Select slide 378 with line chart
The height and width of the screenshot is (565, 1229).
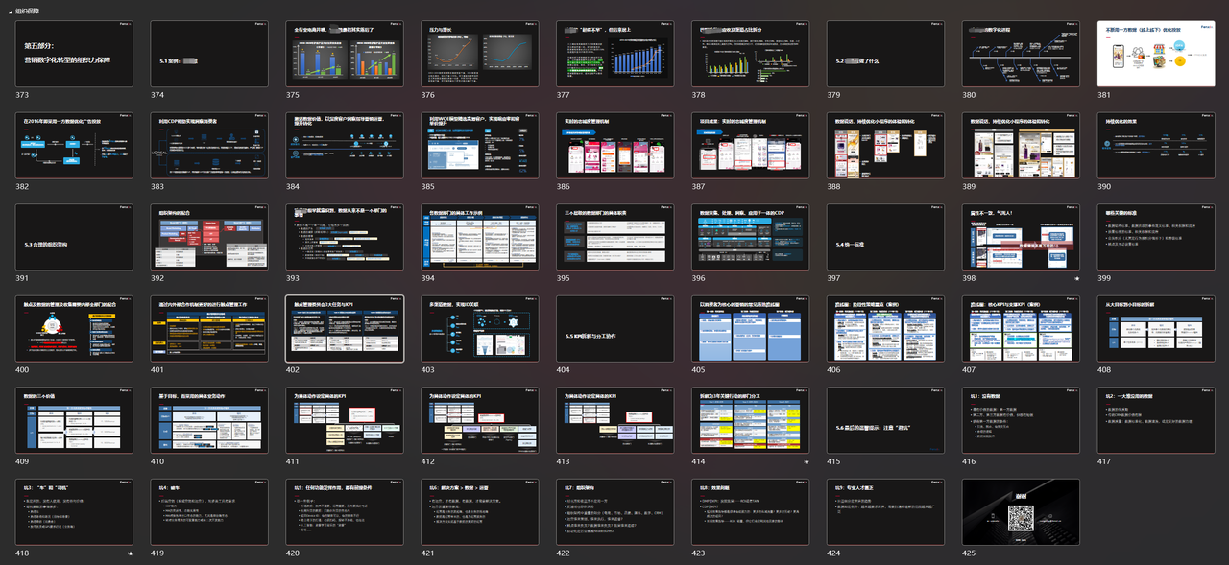[750, 54]
